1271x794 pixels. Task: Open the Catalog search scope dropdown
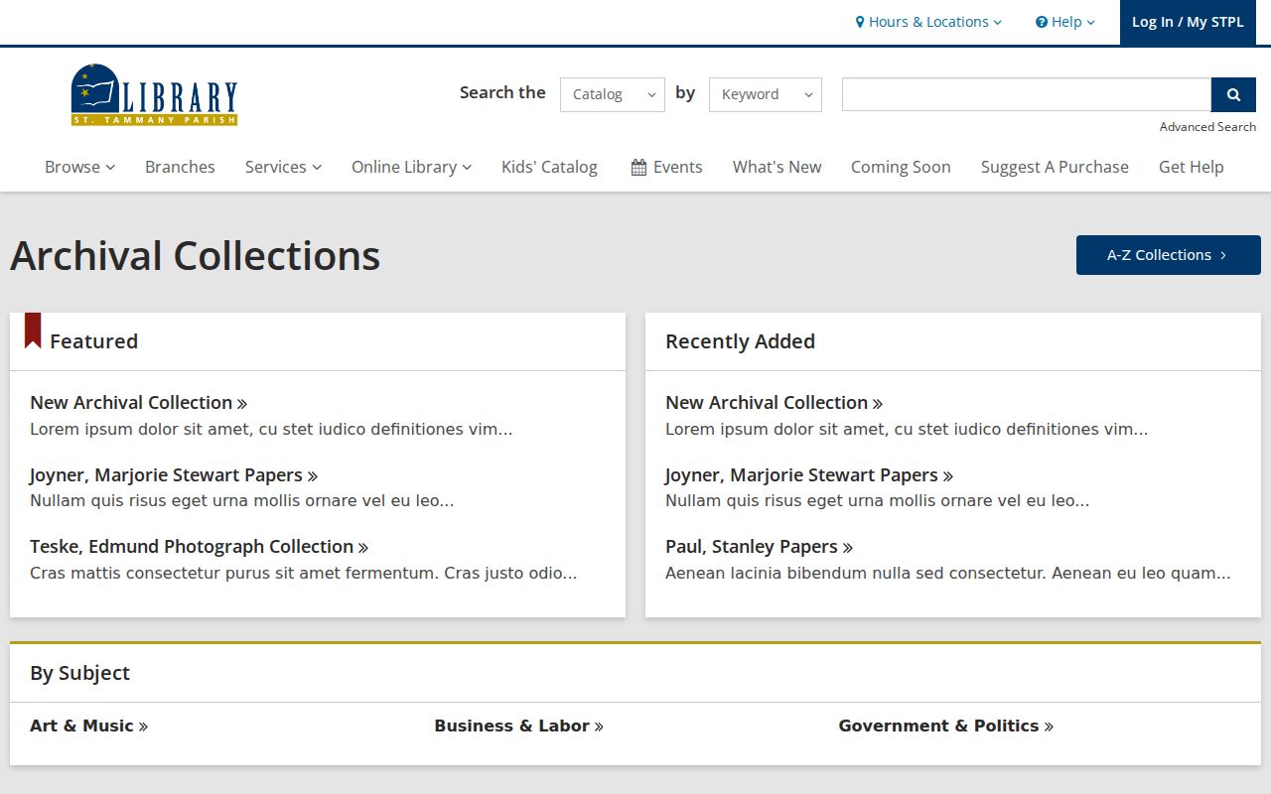coord(613,94)
